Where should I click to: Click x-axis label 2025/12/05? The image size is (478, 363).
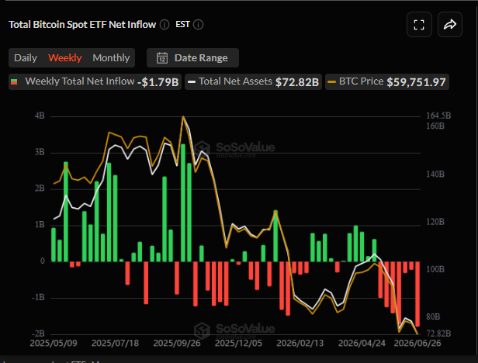tap(238, 343)
